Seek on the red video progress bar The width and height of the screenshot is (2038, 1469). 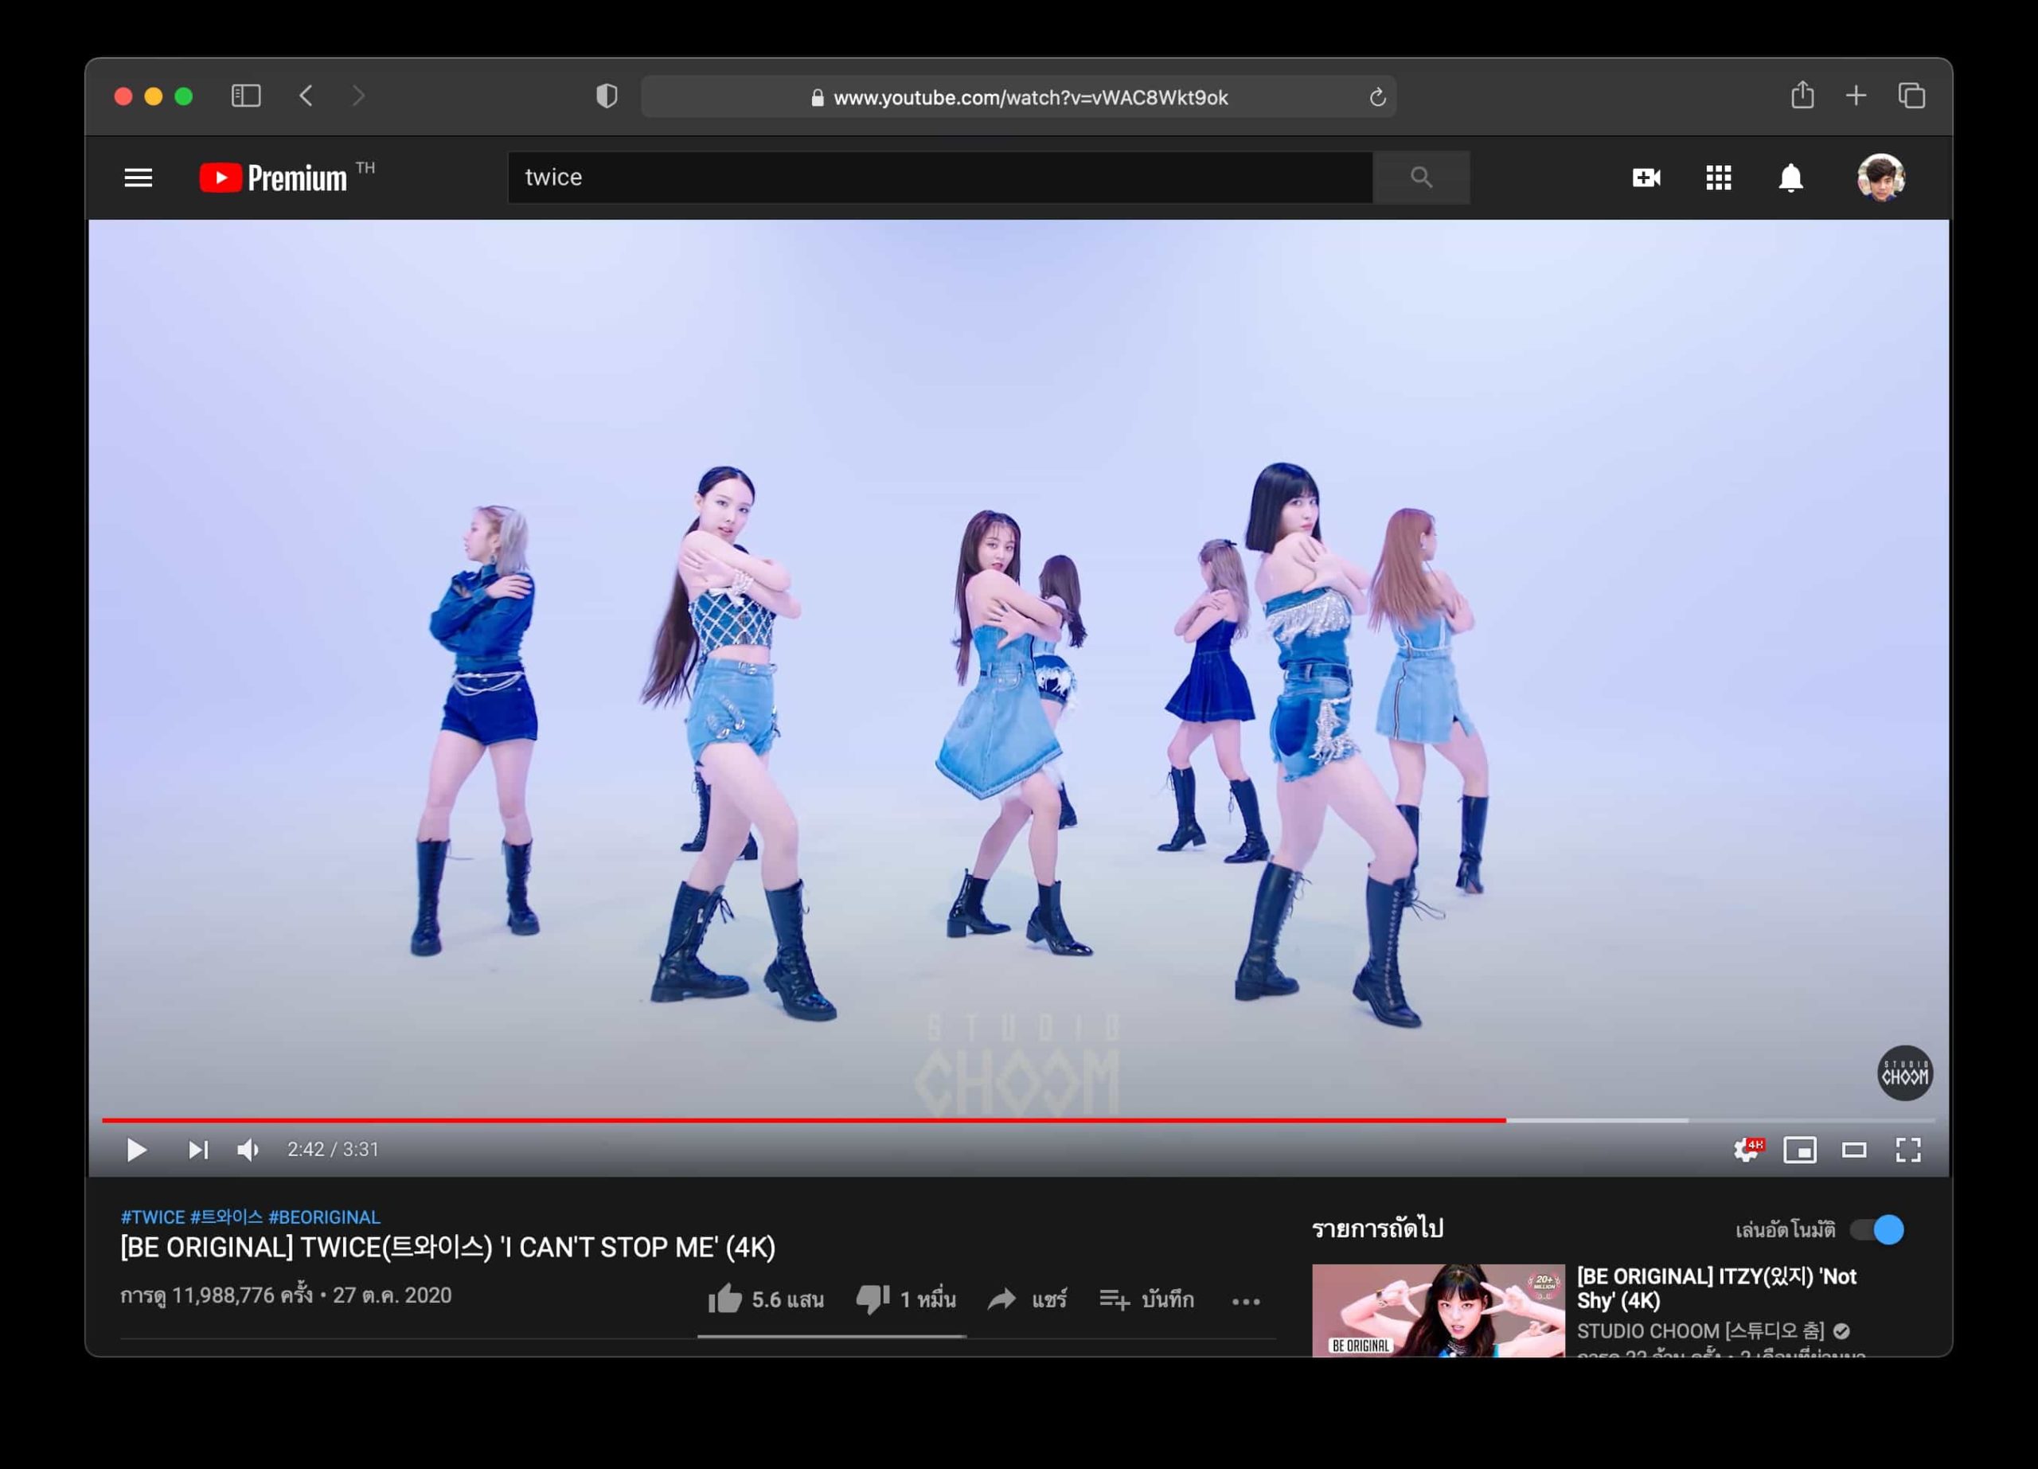click(809, 1119)
